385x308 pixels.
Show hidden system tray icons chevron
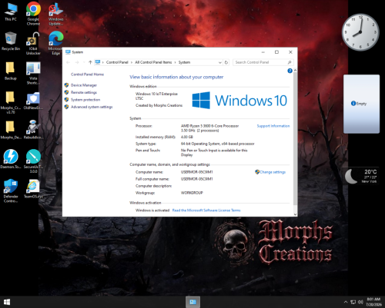point(346,302)
